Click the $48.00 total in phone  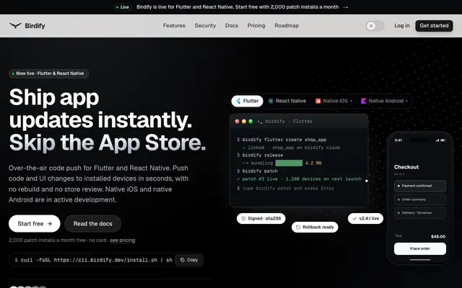click(x=438, y=237)
